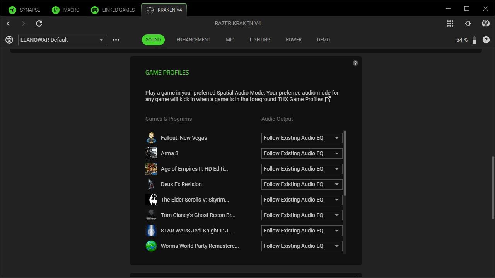Click the STAR WARS Jedi Knight icon

tap(151, 231)
